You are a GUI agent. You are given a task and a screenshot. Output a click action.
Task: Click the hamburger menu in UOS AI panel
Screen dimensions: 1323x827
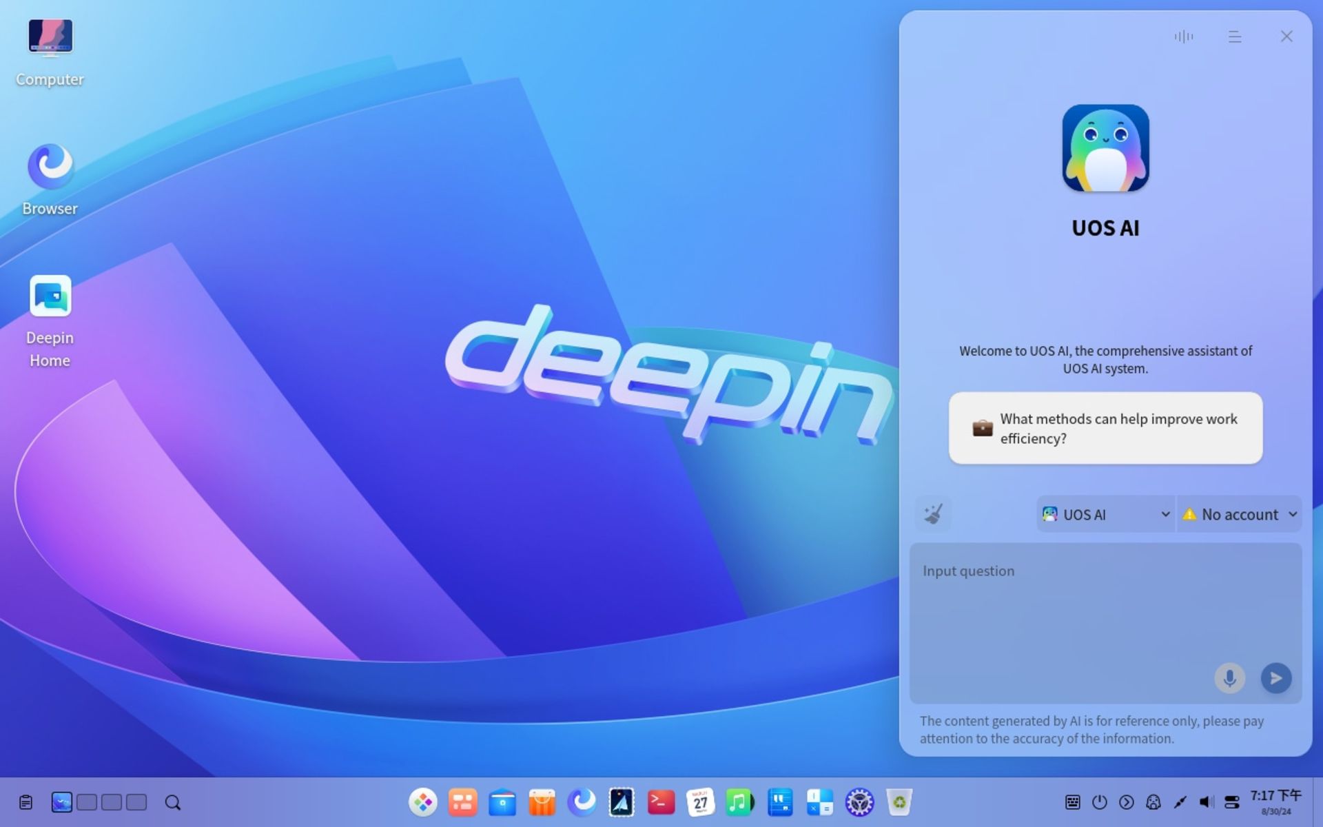point(1235,35)
